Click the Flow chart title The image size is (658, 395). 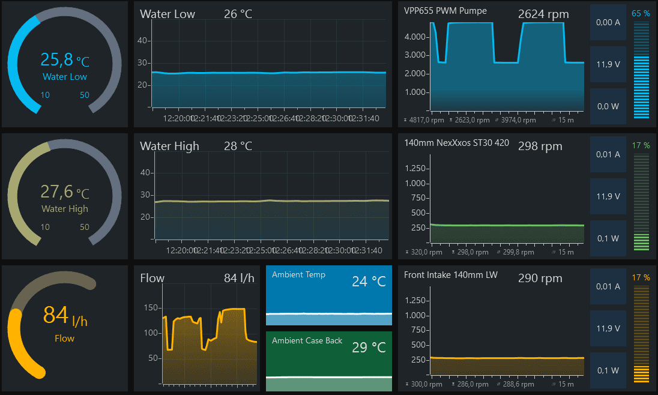[152, 278]
